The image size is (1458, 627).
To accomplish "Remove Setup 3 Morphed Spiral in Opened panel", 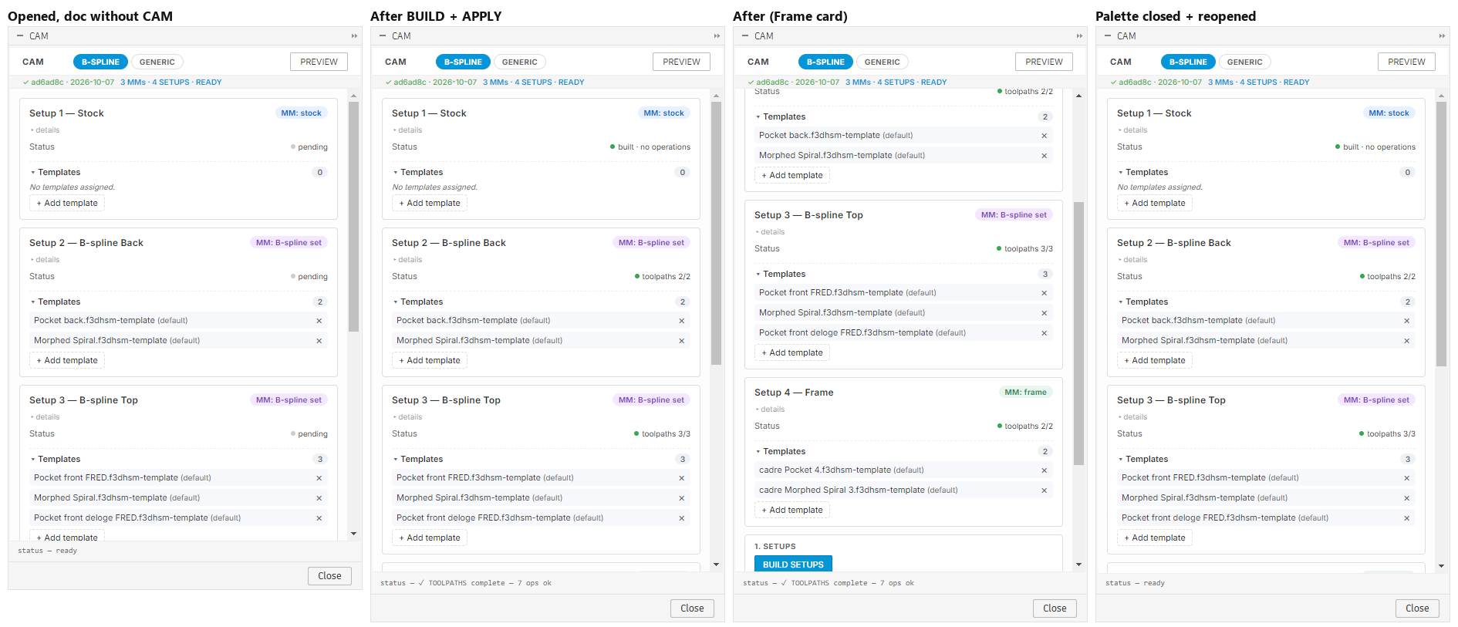I will pos(319,498).
